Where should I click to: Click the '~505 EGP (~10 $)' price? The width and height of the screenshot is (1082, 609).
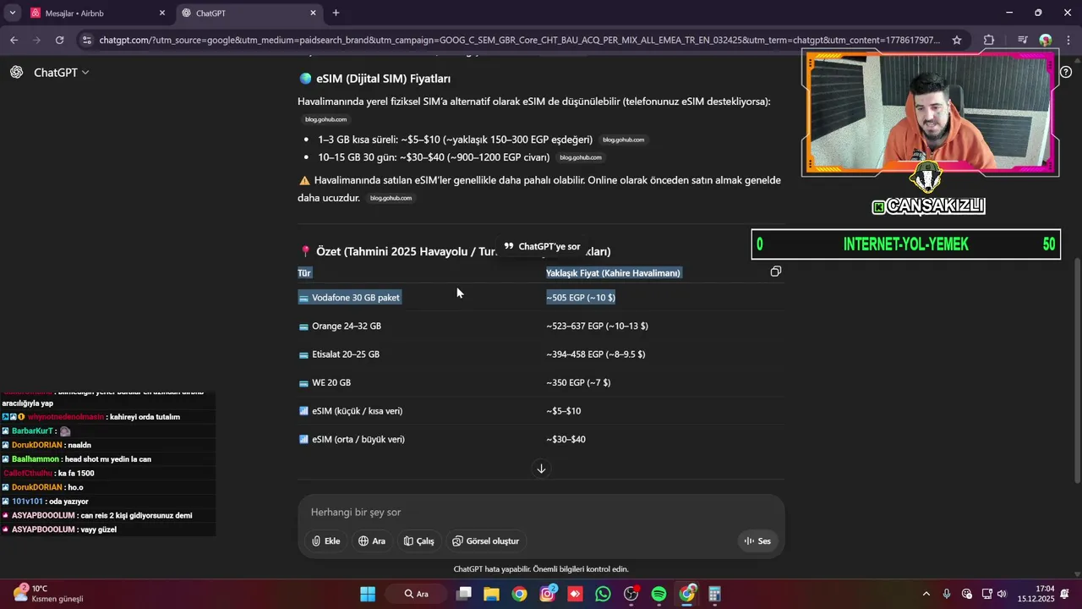point(581,298)
